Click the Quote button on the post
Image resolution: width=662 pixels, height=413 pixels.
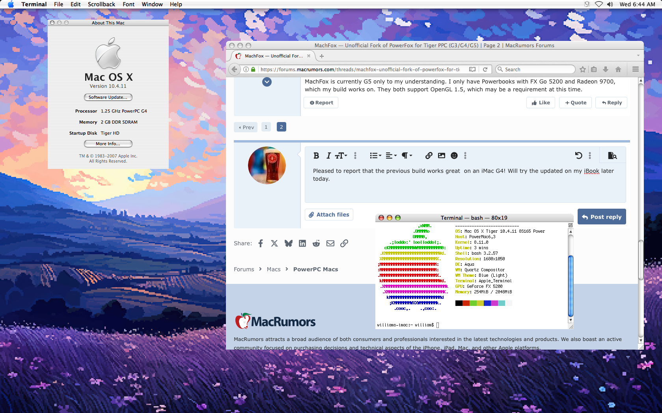point(575,103)
